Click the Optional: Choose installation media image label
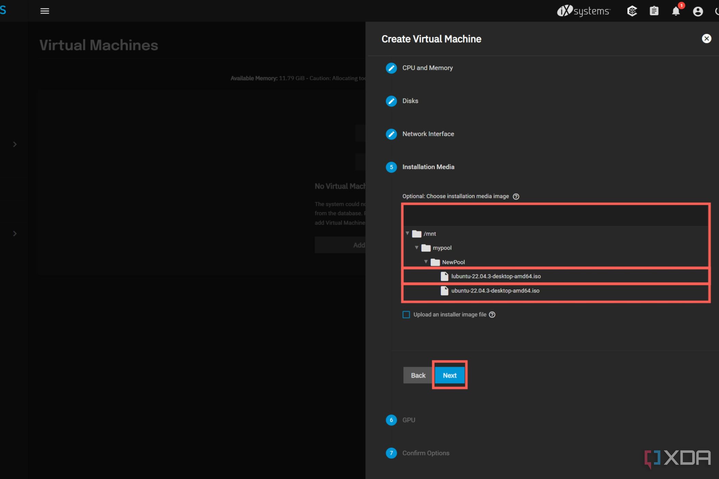Screen dimensions: 719x479 click(456, 196)
